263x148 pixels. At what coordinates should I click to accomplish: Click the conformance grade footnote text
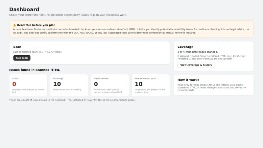click(x=72, y=100)
